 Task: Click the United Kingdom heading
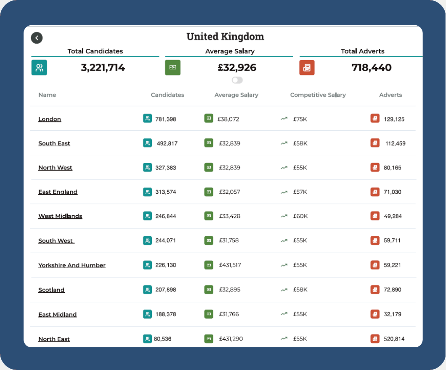tap(225, 37)
